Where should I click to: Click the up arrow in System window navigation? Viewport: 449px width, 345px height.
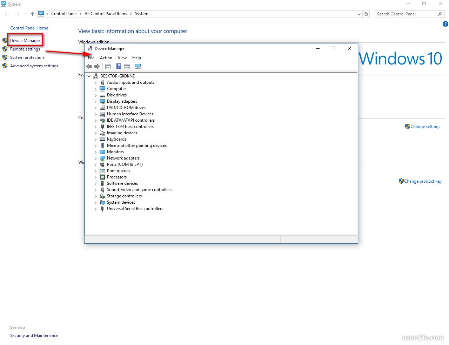[x=33, y=14]
